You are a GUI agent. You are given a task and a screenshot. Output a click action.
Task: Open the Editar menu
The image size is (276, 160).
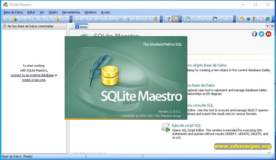[31, 12]
